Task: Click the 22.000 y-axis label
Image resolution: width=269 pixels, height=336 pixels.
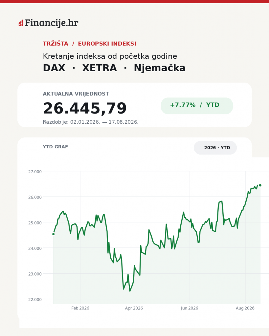Action: pos(35,299)
